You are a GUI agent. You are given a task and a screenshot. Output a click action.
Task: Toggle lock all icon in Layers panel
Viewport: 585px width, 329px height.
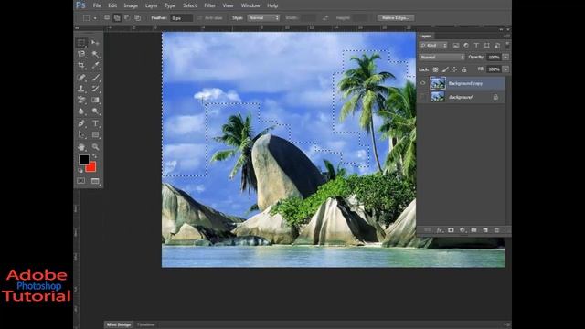click(x=464, y=69)
